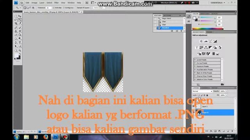250x140 pixels.
Task: Open the Image menu
Action: pos(34,3)
